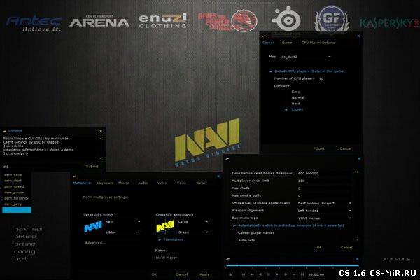Click the eject/load demo icon in demo player
420x280 pixels.
(x=230, y=274)
